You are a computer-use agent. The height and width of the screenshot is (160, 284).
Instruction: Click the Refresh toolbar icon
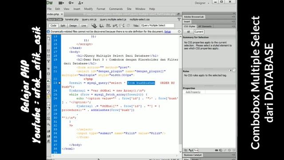tap(128, 26)
